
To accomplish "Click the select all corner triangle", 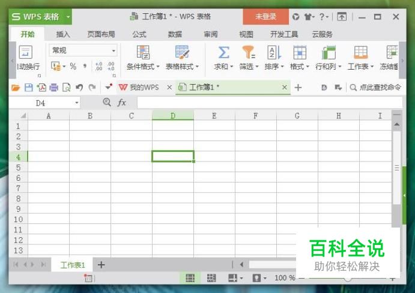I will tap(23, 116).
